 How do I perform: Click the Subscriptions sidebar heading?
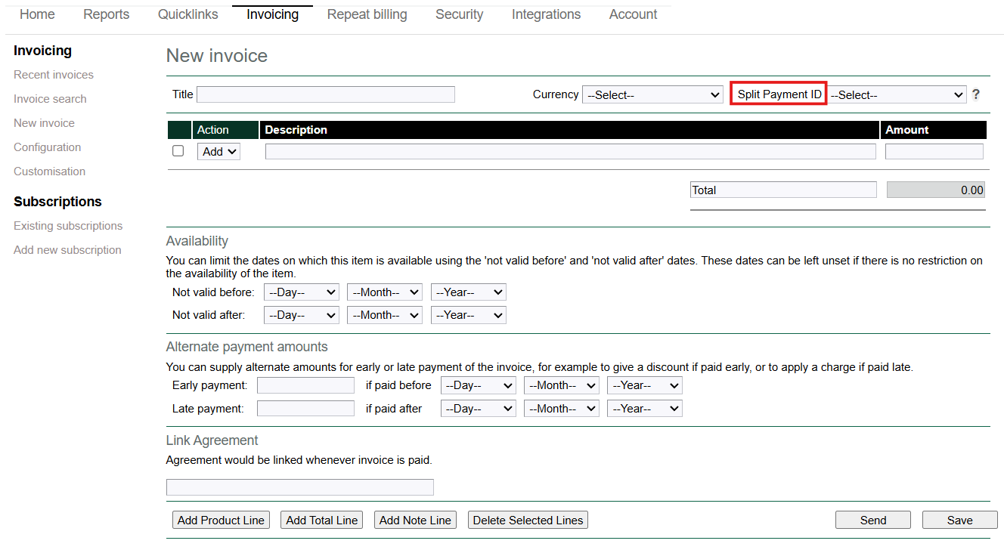click(x=57, y=202)
